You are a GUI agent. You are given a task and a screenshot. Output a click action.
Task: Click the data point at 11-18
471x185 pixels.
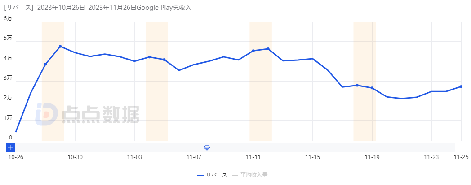pos(357,85)
